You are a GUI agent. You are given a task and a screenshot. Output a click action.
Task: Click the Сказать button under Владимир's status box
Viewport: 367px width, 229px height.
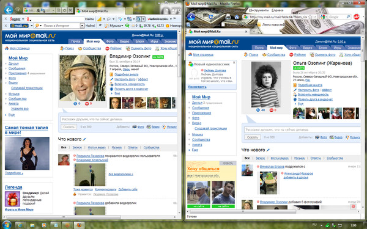click(69, 126)
